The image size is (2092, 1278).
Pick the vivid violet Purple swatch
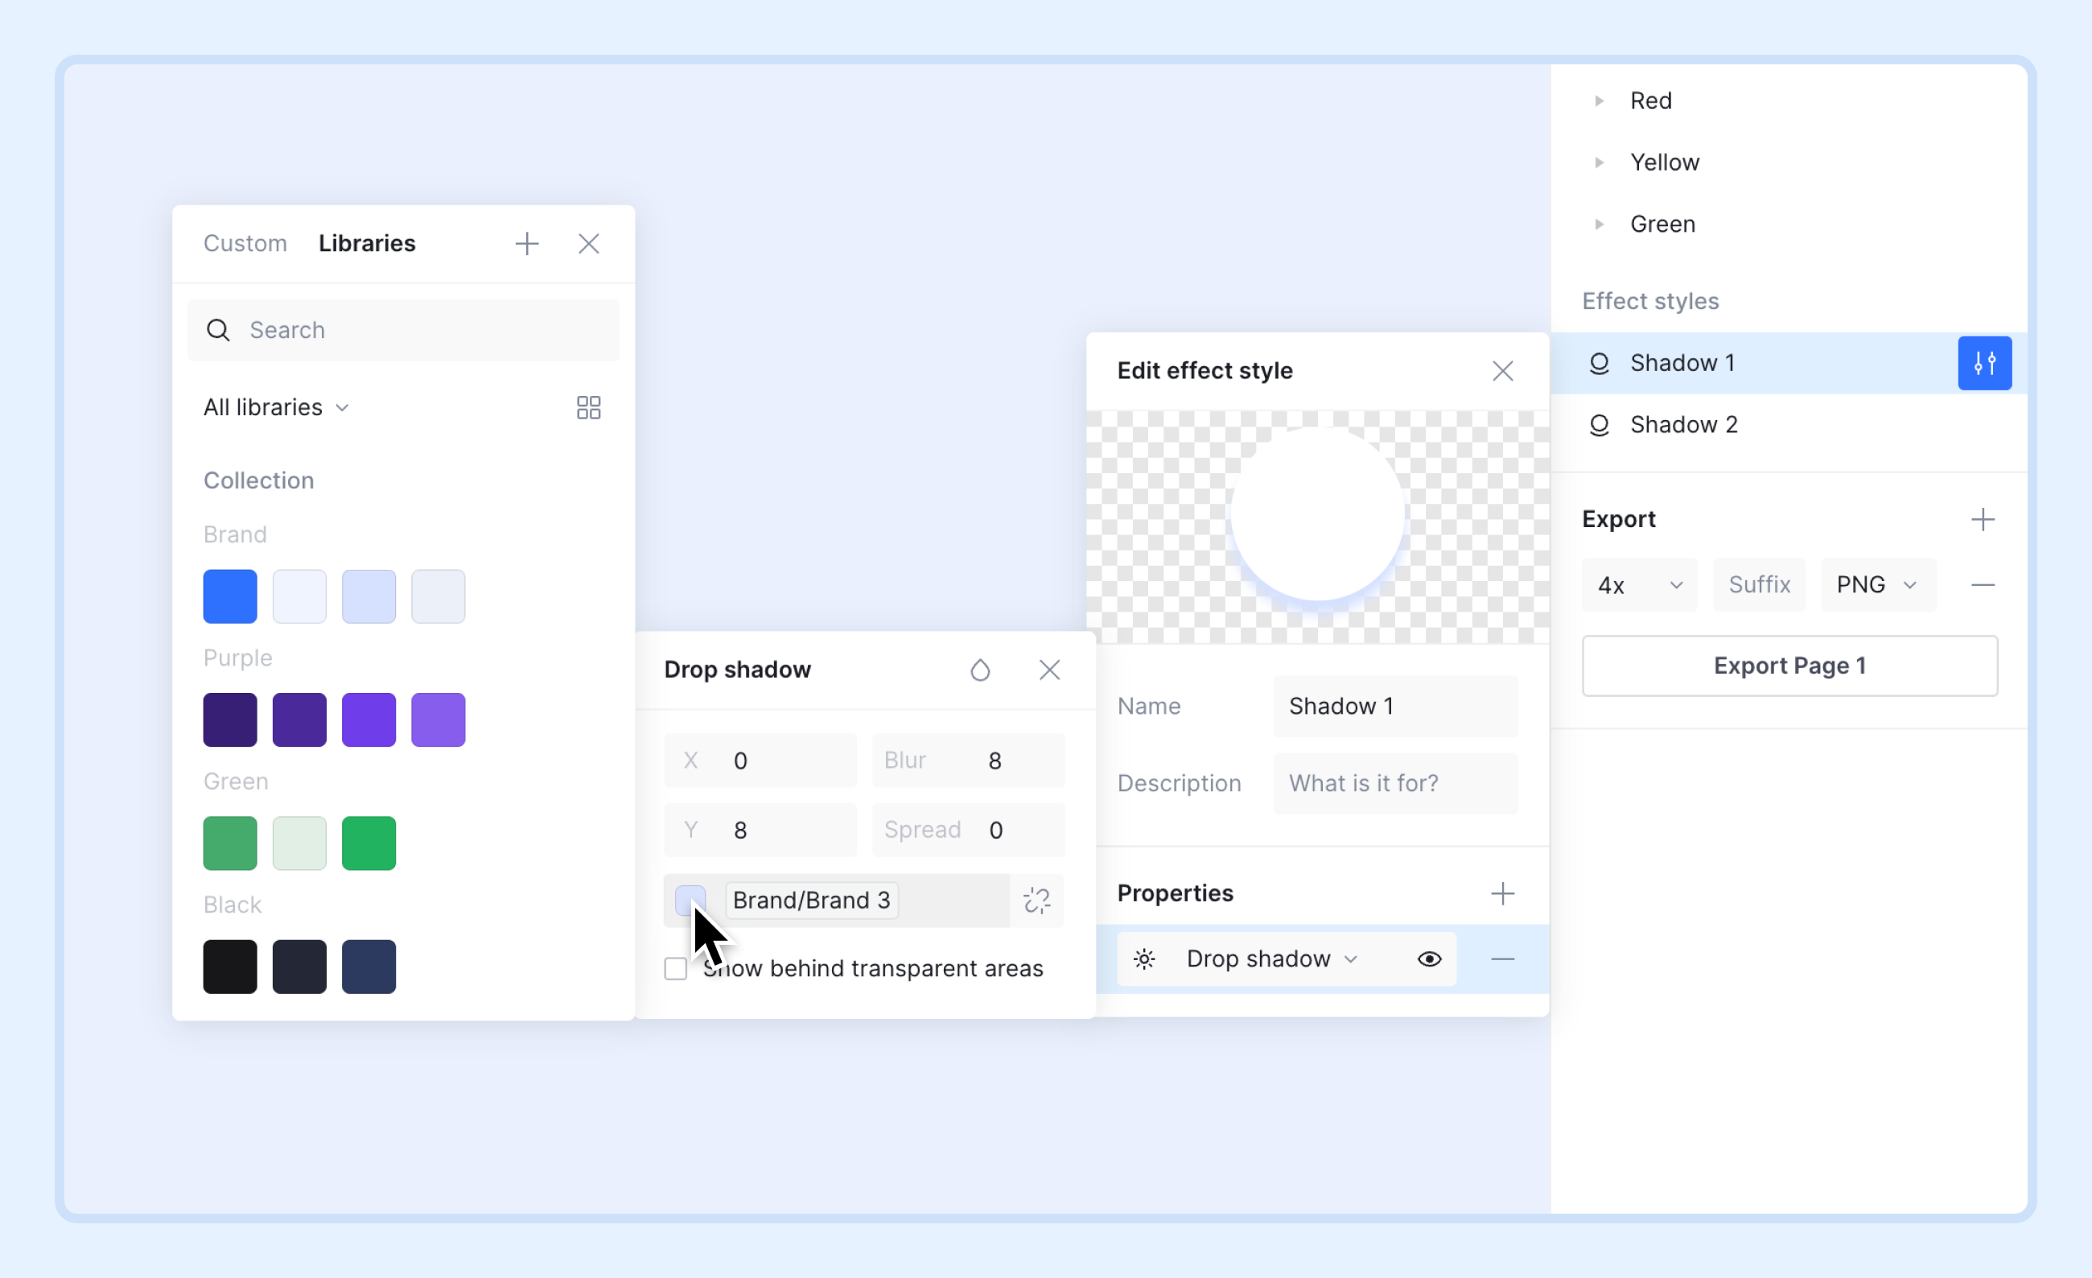point(369,720)
